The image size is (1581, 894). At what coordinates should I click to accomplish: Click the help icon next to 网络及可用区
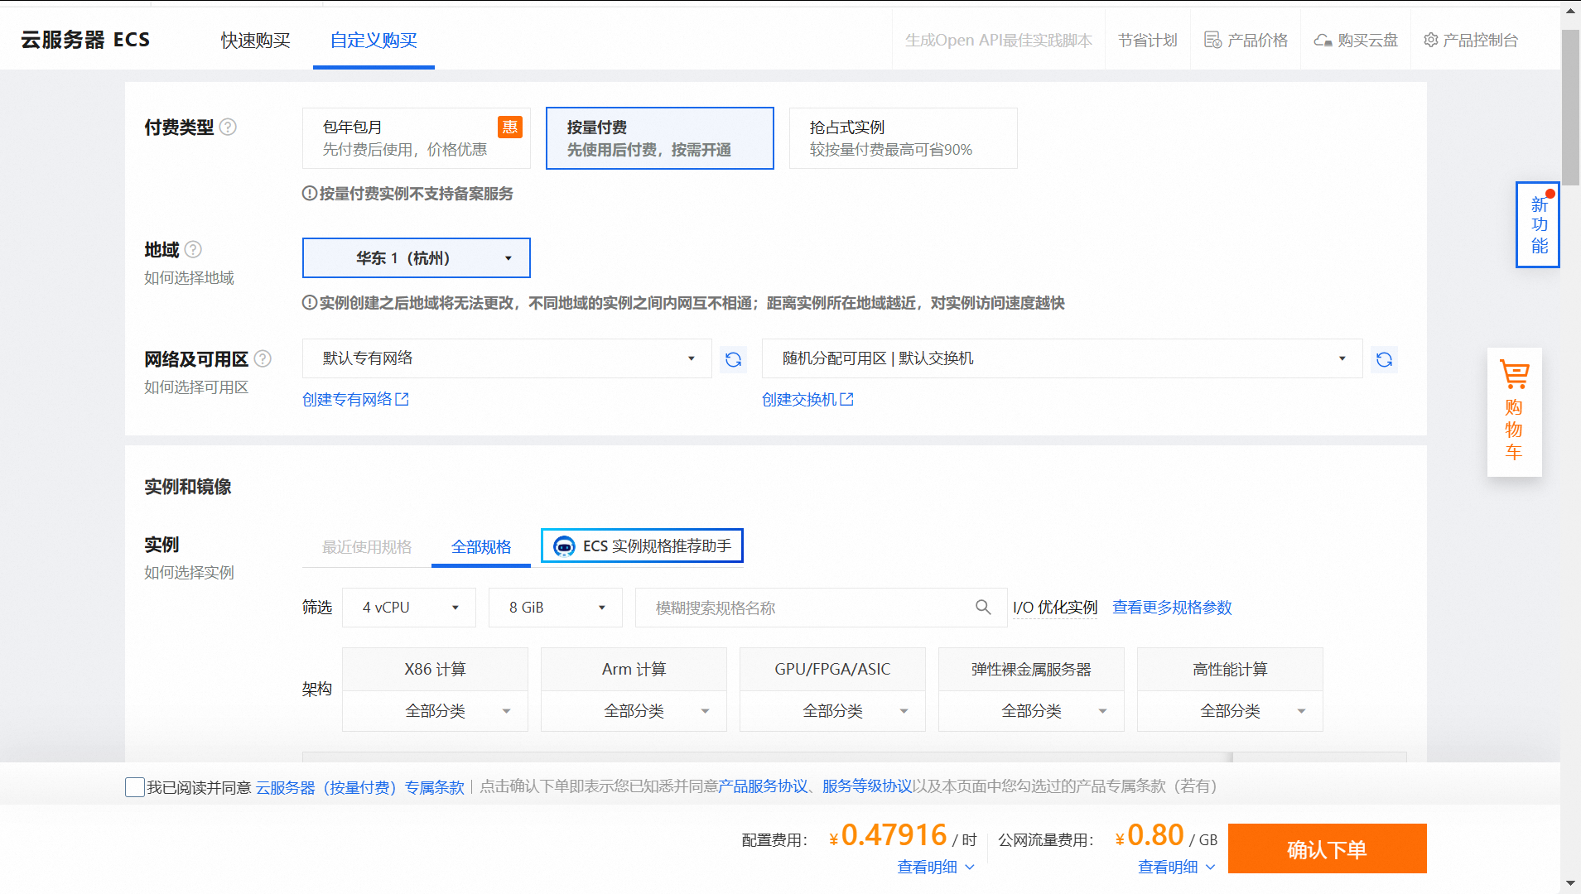pyautogui.click(x=263, y=358)
